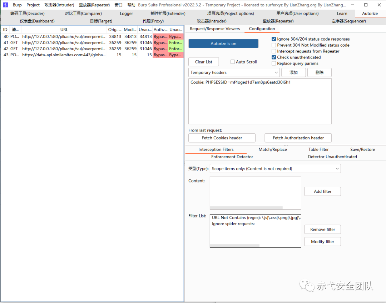Uncheck Ignore 304/204 status code responses
This screenshot has height=303, width=386.
point(274,39)
